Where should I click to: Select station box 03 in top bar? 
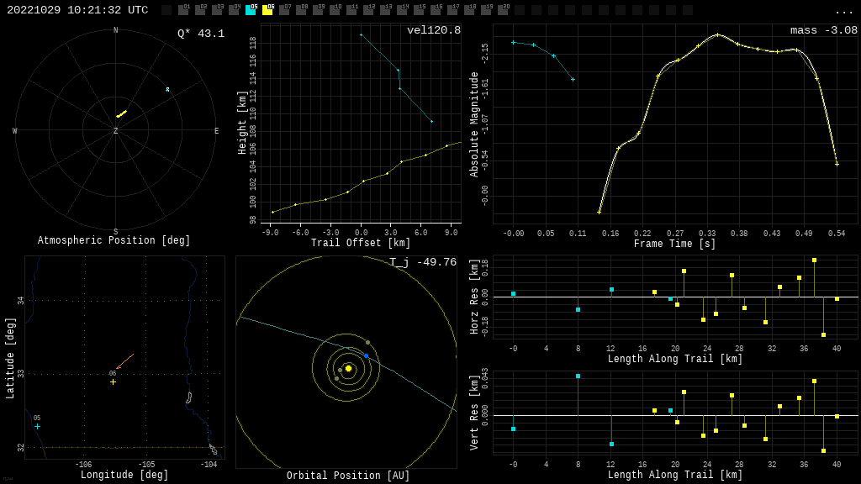pos(217,9)
